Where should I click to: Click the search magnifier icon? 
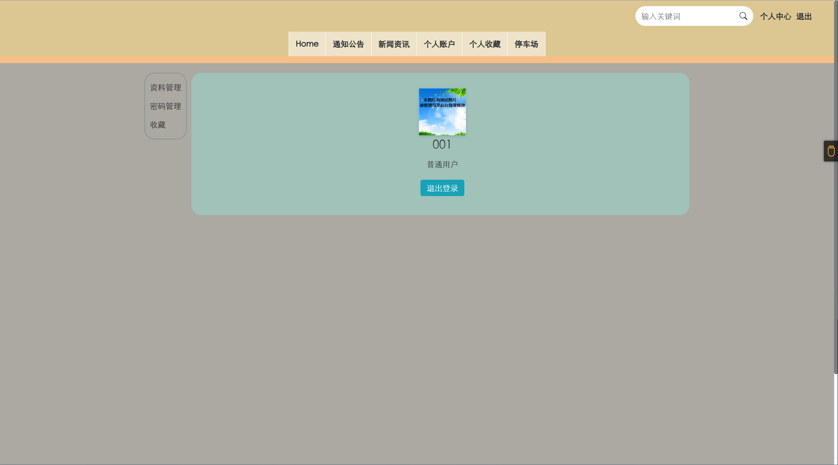(743, 16)
